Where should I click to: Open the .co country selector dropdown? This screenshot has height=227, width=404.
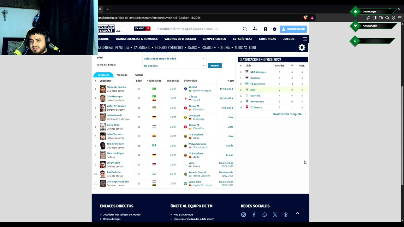click(x=119, y=31)
